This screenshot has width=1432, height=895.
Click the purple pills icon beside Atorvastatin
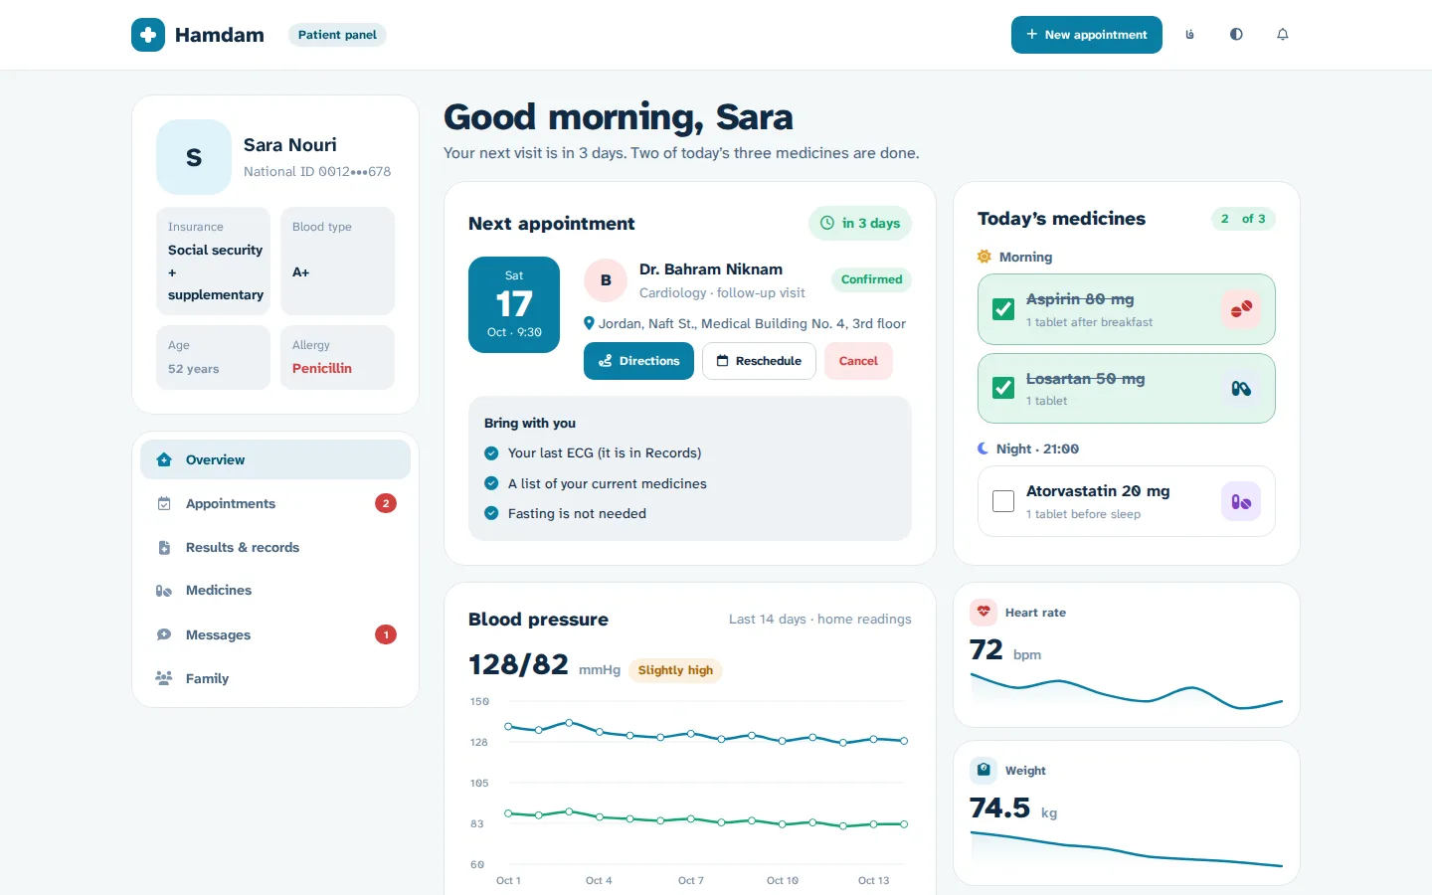pyautogui.click(x=1241, y=501)
